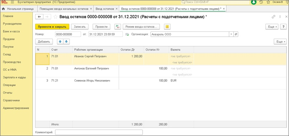This screenshot has width=289, height=136.
Task: Click the home icon of Начальная страница
Action: tap(3, 9)
